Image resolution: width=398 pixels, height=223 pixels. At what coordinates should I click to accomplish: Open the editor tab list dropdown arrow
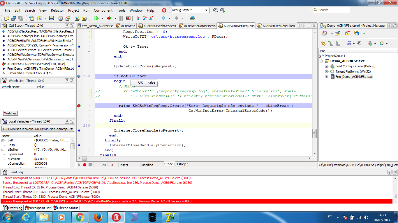309,26
